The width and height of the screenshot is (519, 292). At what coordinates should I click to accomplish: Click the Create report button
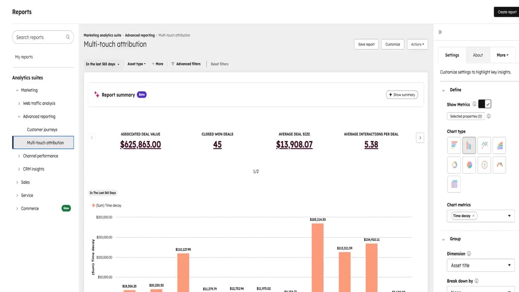point(506,12)
